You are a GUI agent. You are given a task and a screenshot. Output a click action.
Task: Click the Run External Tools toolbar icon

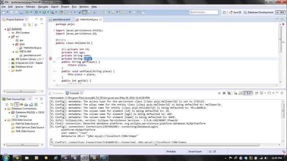52,12
